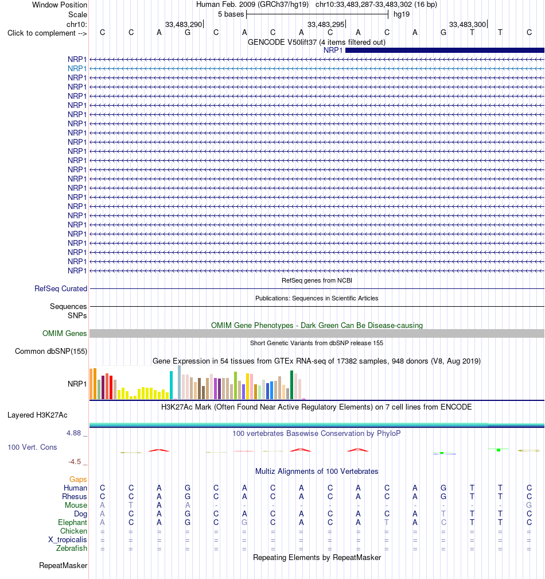Open the 'H3K27Ac Mark' ENCODE track title
Screen dimensions: 545x579
pos(317,407)
